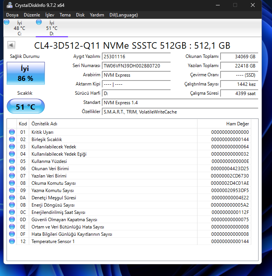Click the D: drive blue health indicator
Screen dimensions: 272x276
pyautogui.click(x=39, y=22)
